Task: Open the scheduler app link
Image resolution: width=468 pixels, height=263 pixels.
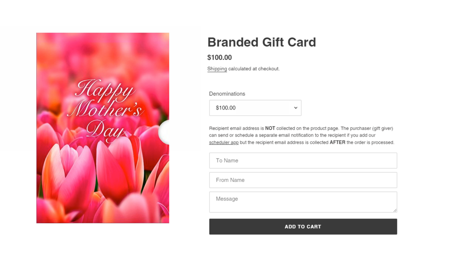Action: (223, 142)
